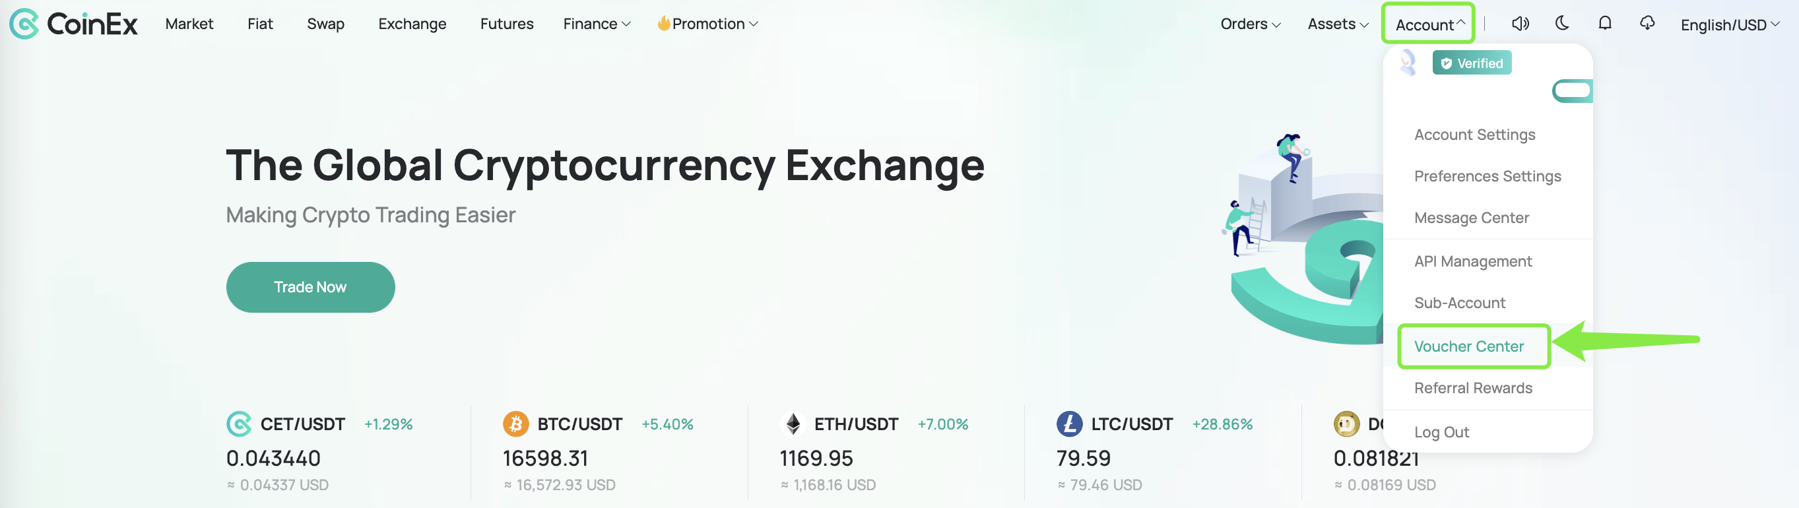
Task: Choose Log Out in account menu
Action: [x=1441, y=432]
